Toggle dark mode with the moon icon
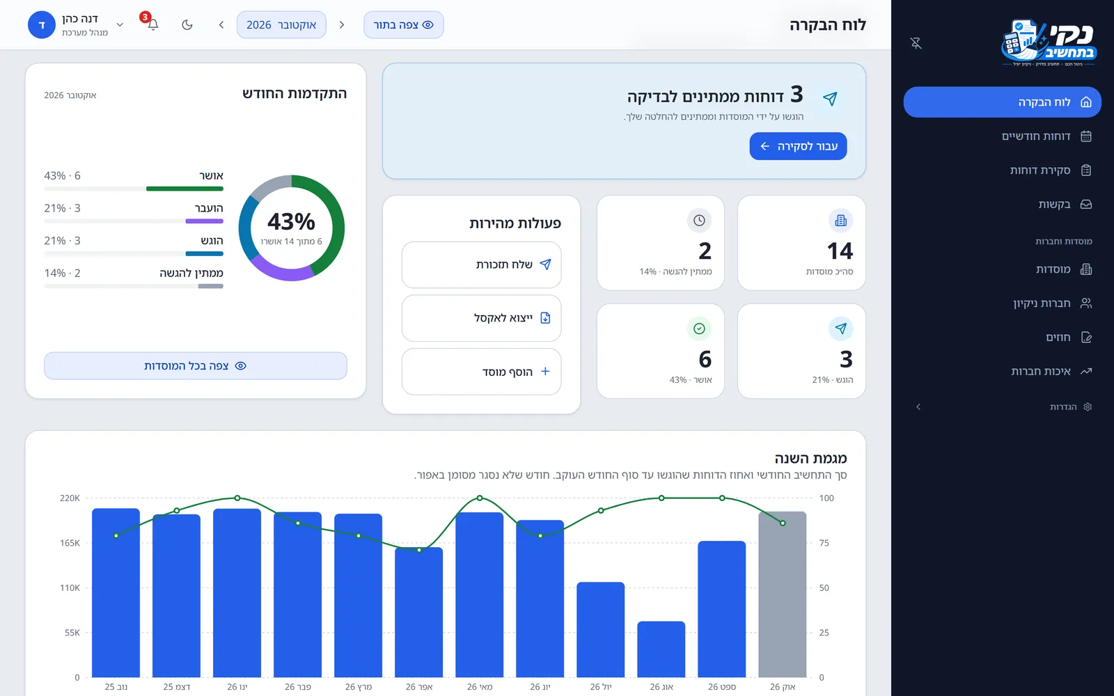Image resolution: width=1114 pixels, height=696 pixels. [x=187, y=24]
